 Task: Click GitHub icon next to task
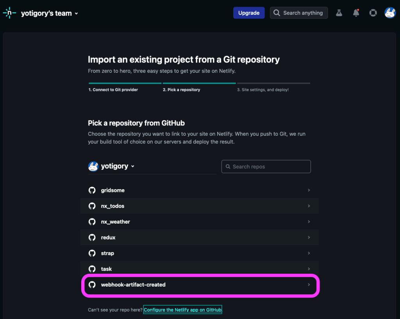tap(92, 269)
